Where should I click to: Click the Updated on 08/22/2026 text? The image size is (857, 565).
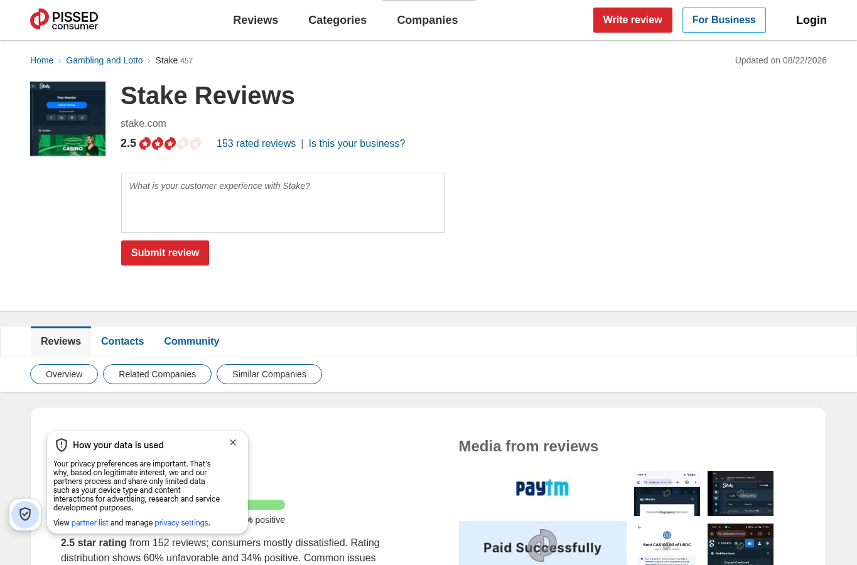click(780, 60)
